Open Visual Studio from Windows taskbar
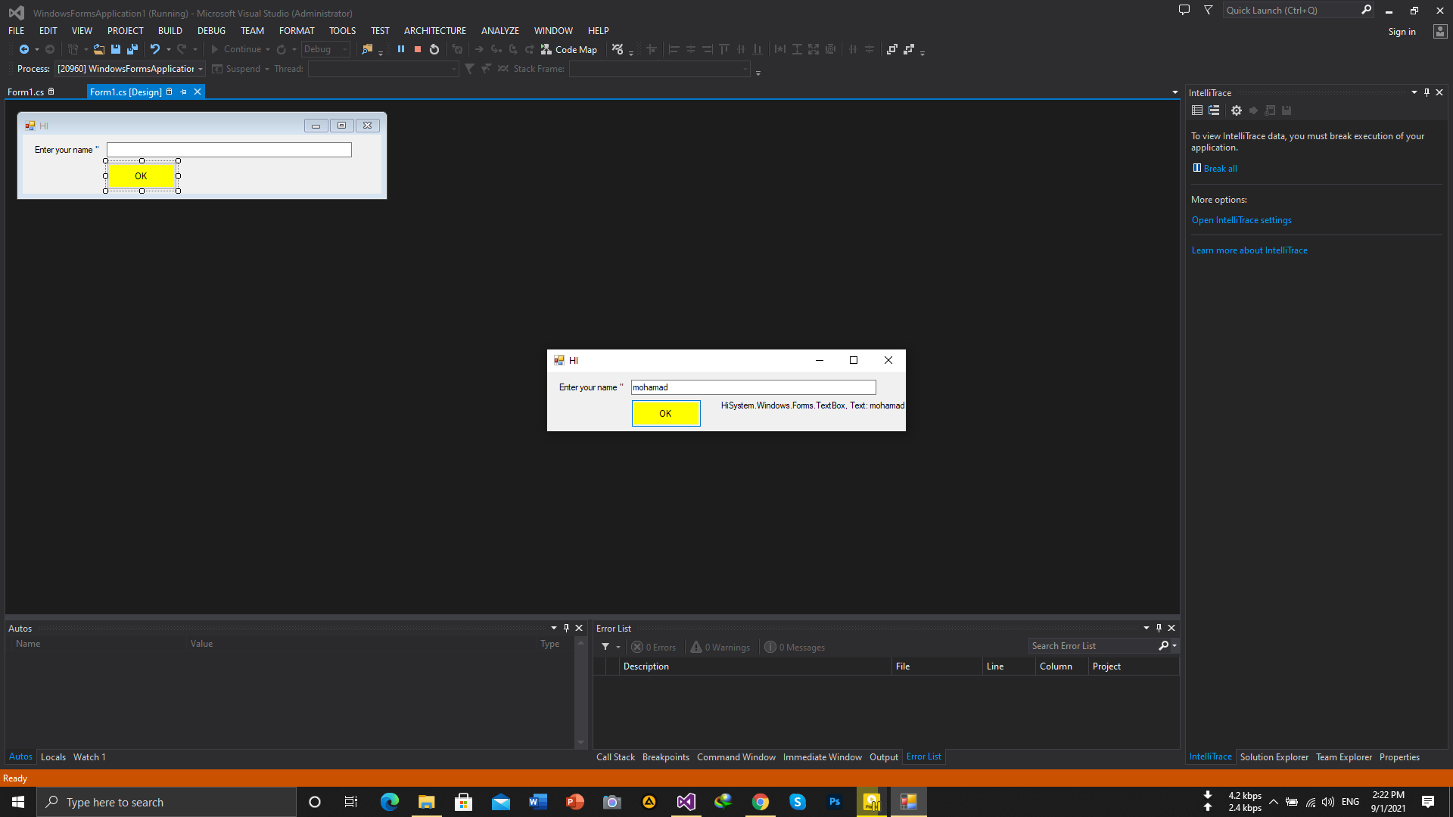This screenshot has width=1453, height=817. tap(686, 802)
